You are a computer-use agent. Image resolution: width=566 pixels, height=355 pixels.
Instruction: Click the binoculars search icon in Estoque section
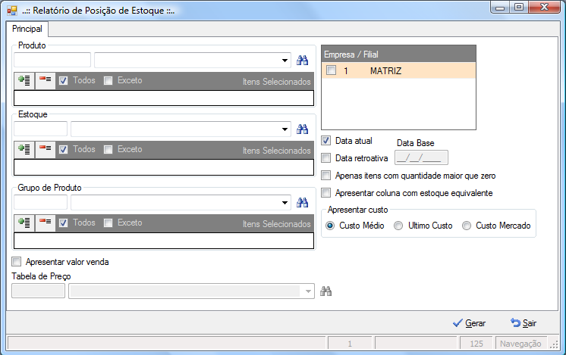click(302, 129)
